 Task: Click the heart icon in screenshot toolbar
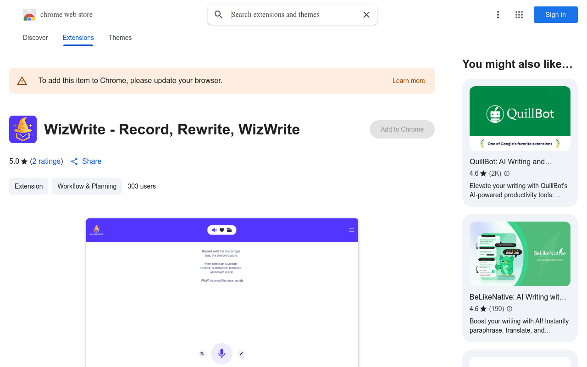click(x=222, y=230)
